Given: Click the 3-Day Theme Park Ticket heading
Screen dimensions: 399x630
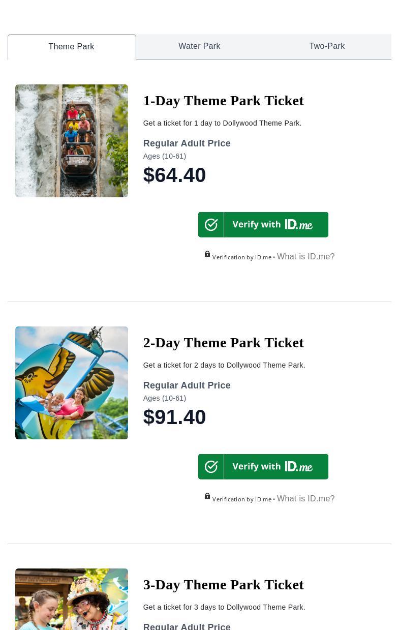Looking at the screenshot, I should (223, 585).
